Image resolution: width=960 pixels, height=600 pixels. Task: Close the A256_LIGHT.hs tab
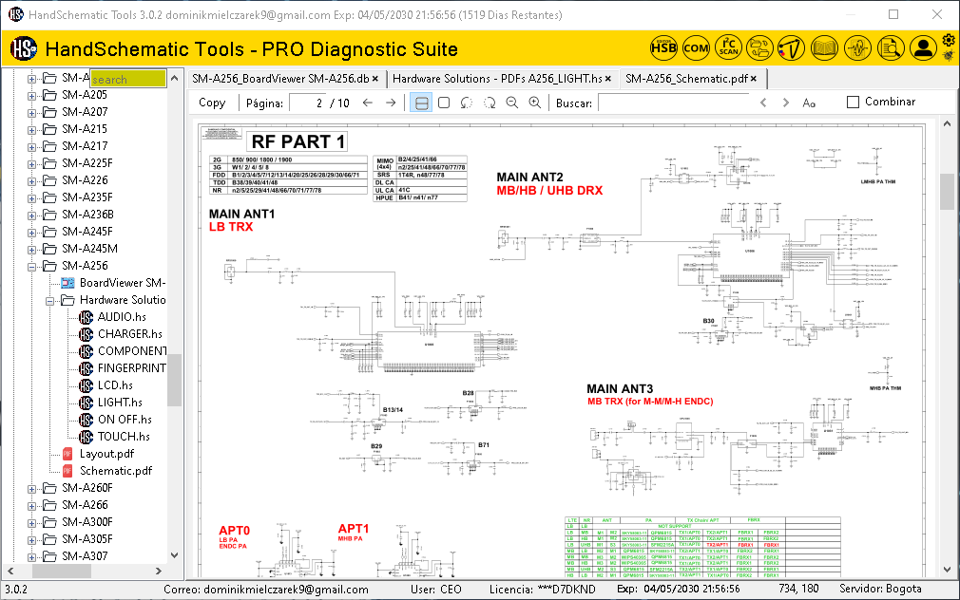click(x=608, y=79)
